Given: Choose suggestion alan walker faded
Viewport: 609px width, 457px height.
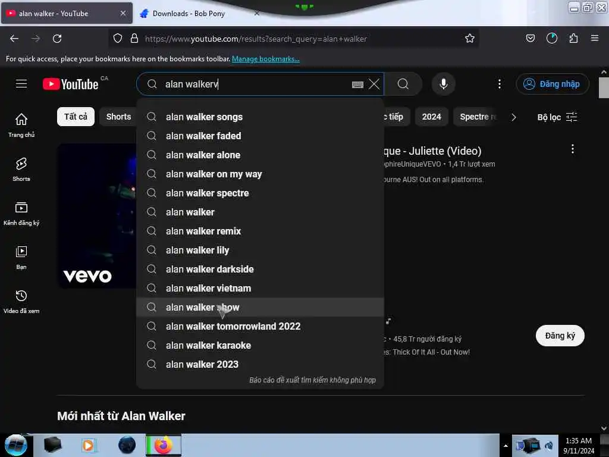Looking at the screenshot, I should pos(260,136).
